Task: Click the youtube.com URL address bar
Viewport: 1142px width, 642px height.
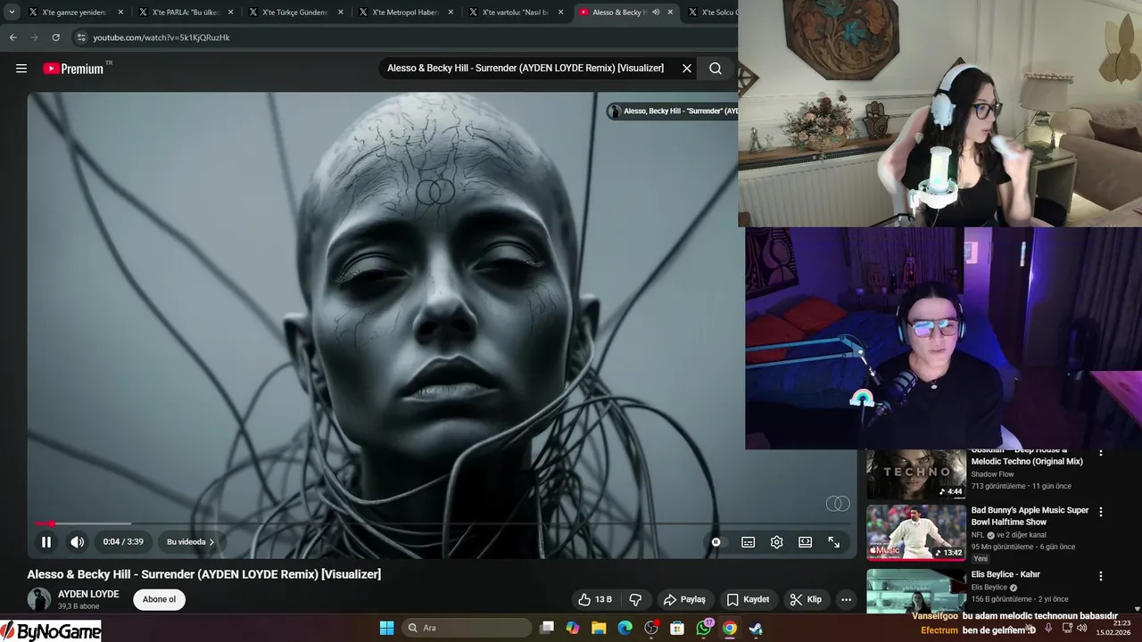Action: tap(161, 37)
